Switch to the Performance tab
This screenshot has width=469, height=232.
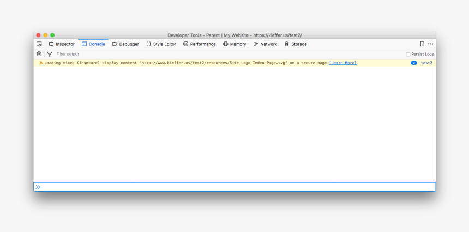(x=199, y=44)
